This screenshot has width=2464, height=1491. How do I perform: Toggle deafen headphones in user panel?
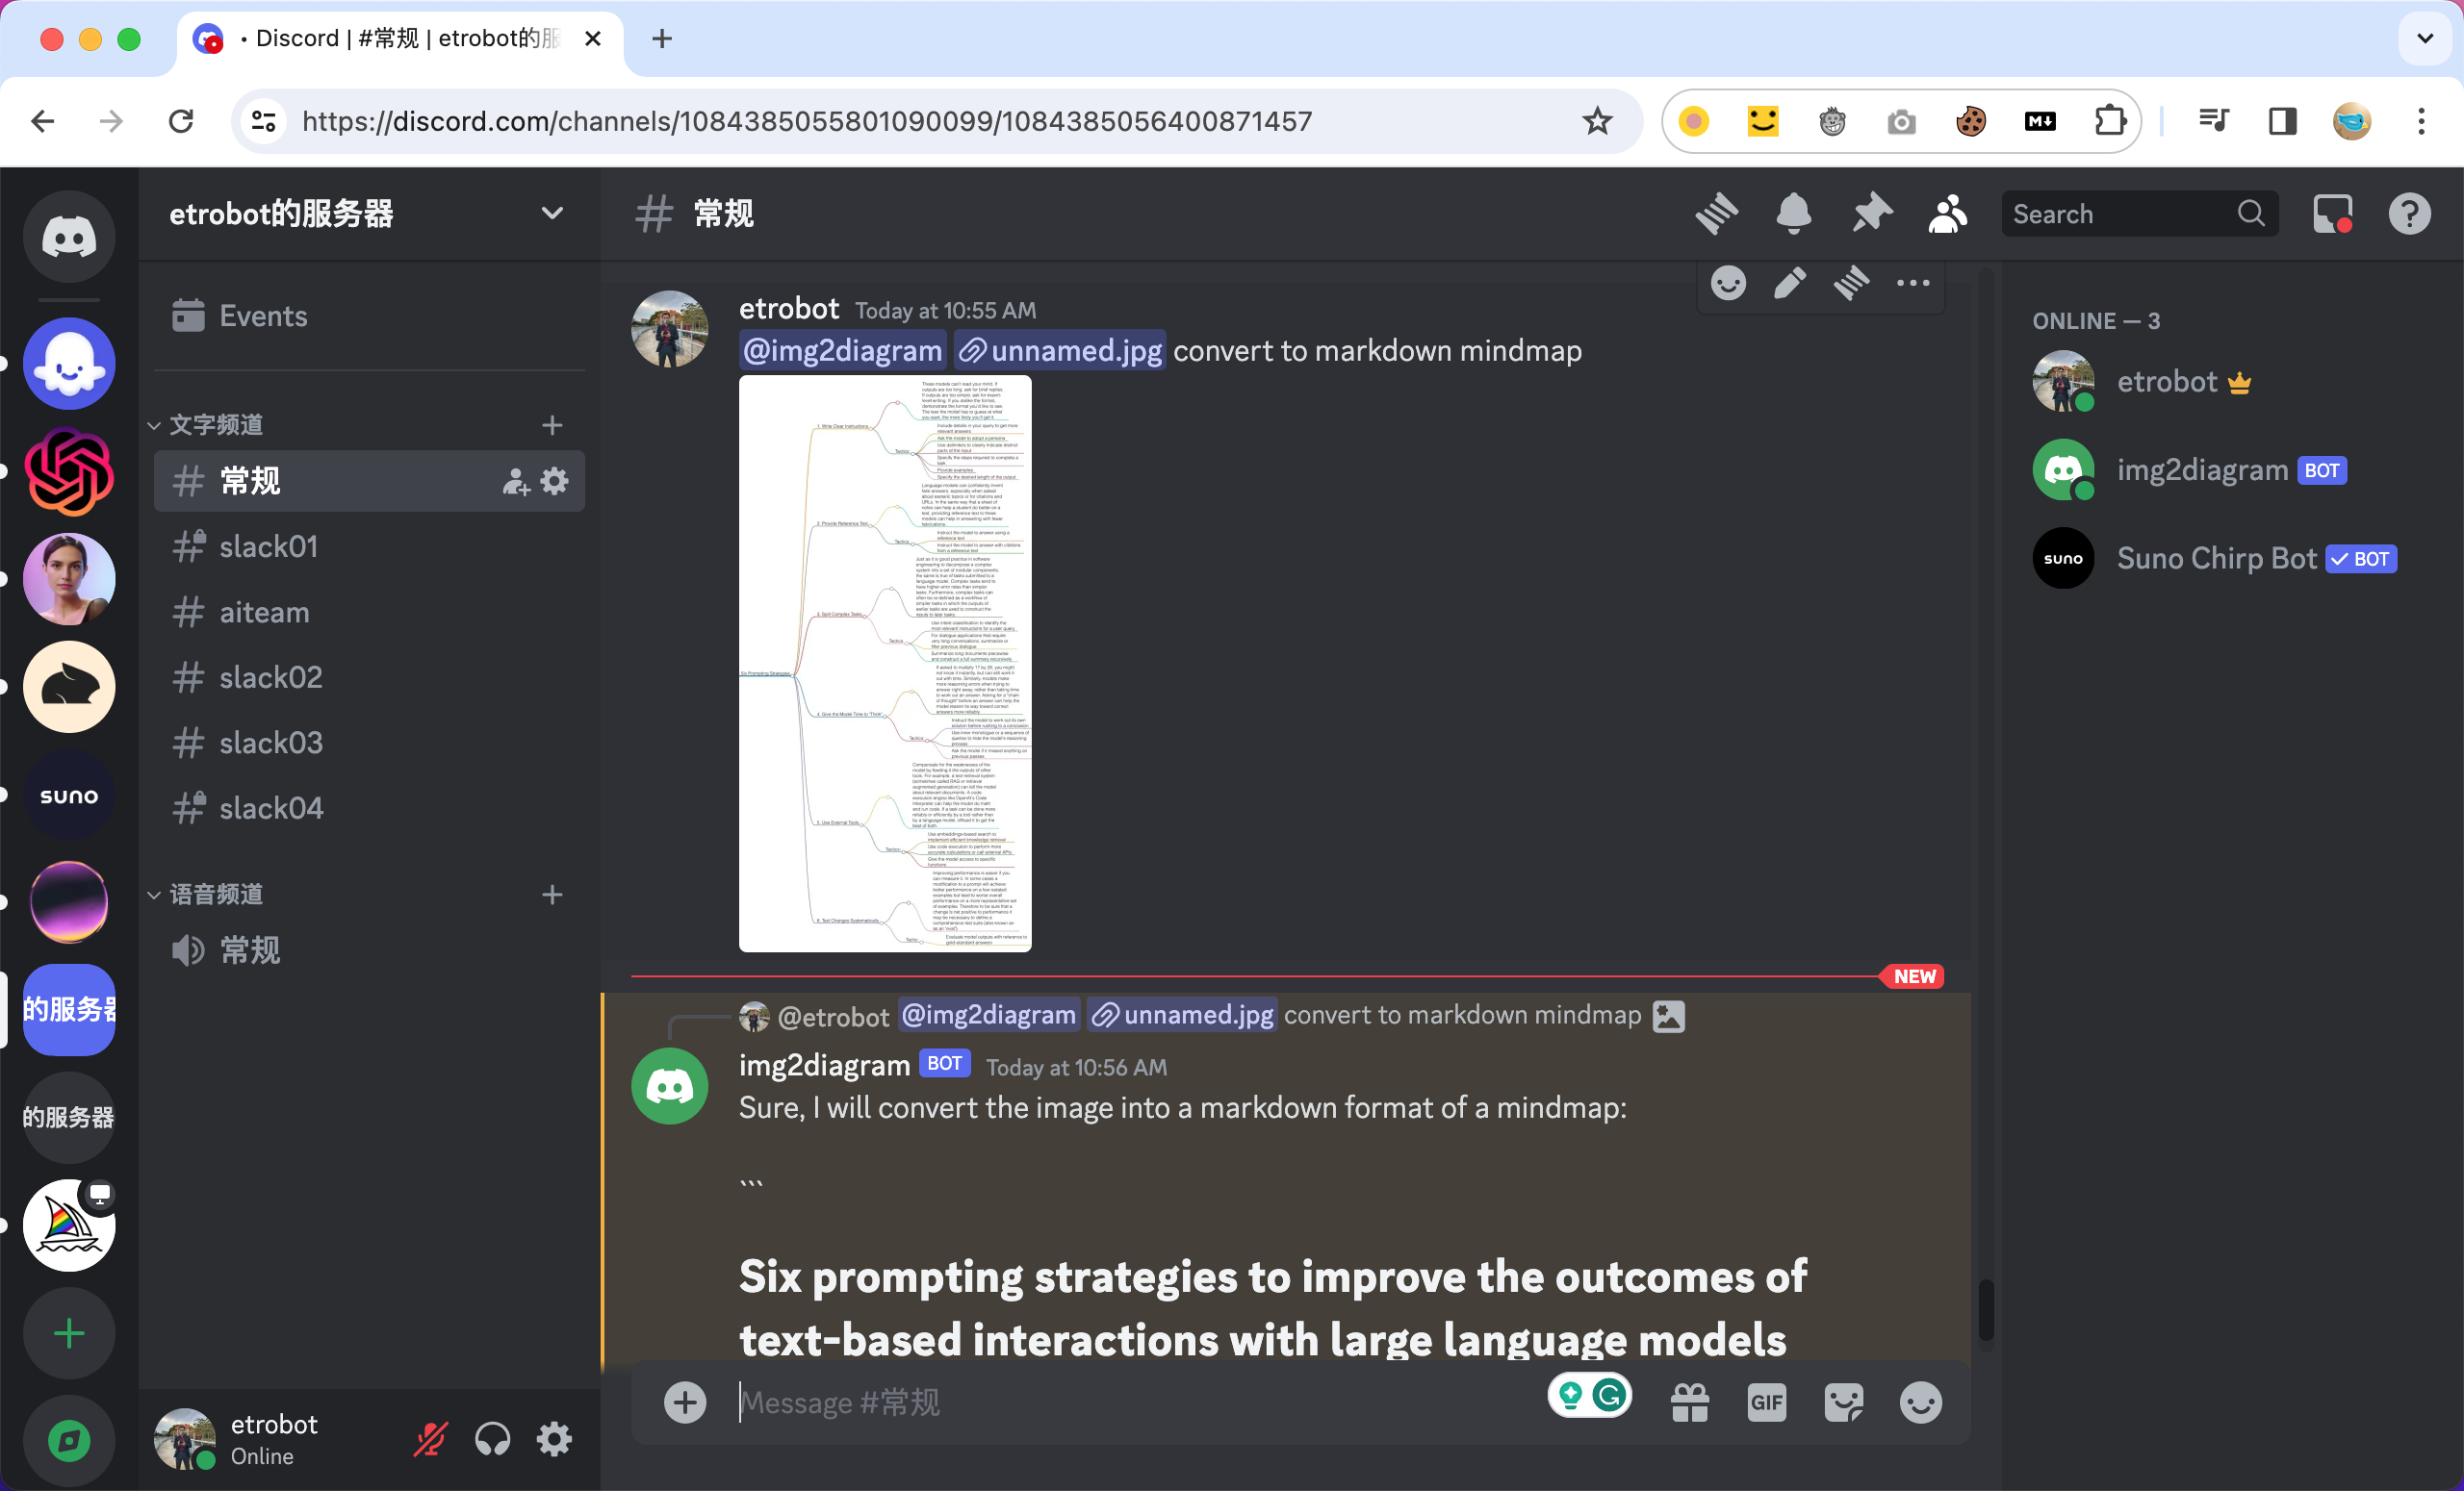(492, 1440)
